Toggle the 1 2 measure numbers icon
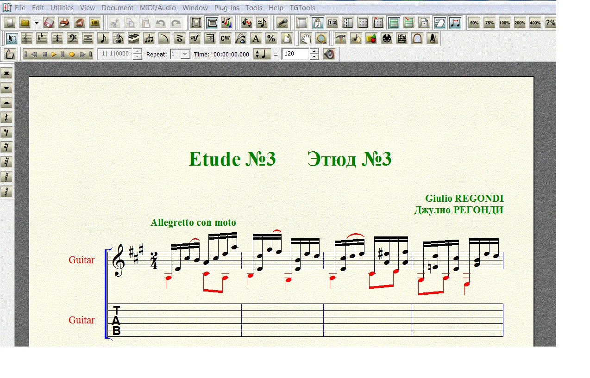Image resolution: width=590 pixels, height=378 pixels. pyautogui.click(x=333, y=22)
